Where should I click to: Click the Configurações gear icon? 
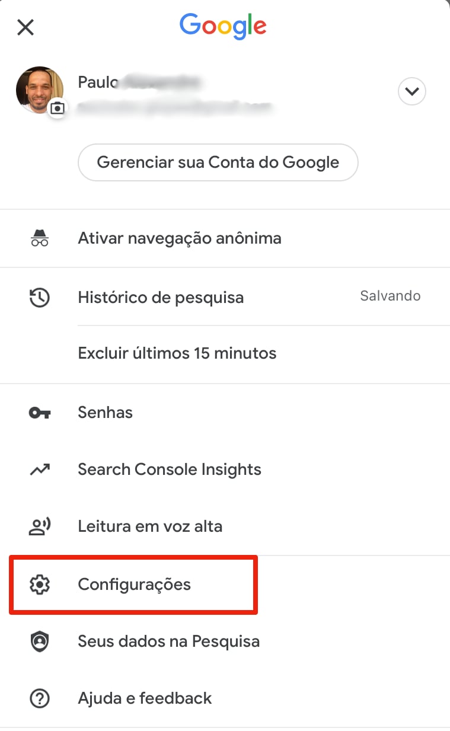40,585
